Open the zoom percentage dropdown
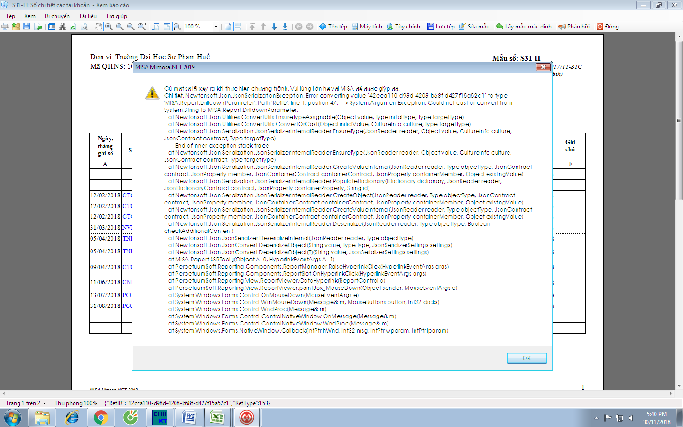 pos(216,27)
